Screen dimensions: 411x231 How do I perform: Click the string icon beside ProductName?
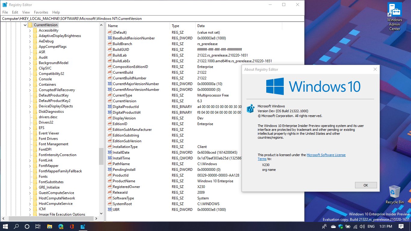tap(110, 181)
